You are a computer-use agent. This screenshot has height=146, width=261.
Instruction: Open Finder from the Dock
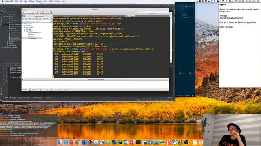point(60,142)
